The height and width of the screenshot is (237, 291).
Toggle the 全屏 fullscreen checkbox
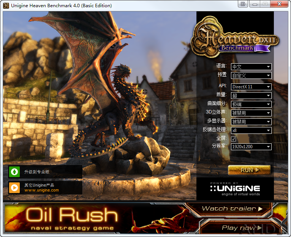pyautogui.click(x=234, y=139)
